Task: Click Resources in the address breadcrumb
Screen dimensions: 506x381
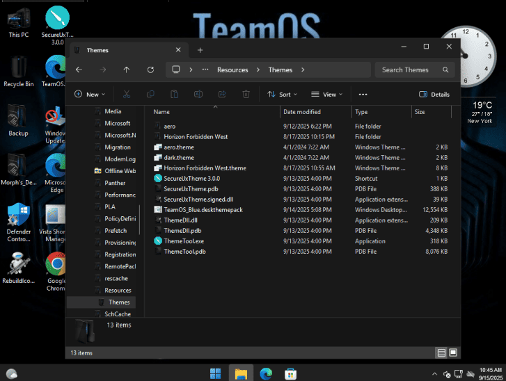Action: [x=232, y=70]
